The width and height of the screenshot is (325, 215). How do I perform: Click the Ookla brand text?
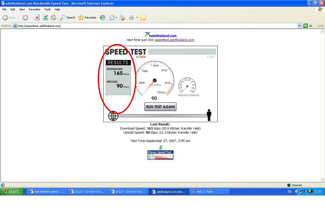142,57
